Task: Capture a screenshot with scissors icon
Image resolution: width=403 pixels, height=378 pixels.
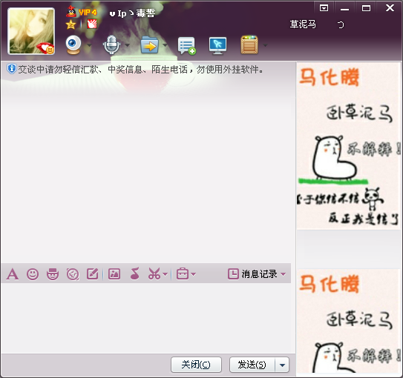Action: [x=154, y=273]
